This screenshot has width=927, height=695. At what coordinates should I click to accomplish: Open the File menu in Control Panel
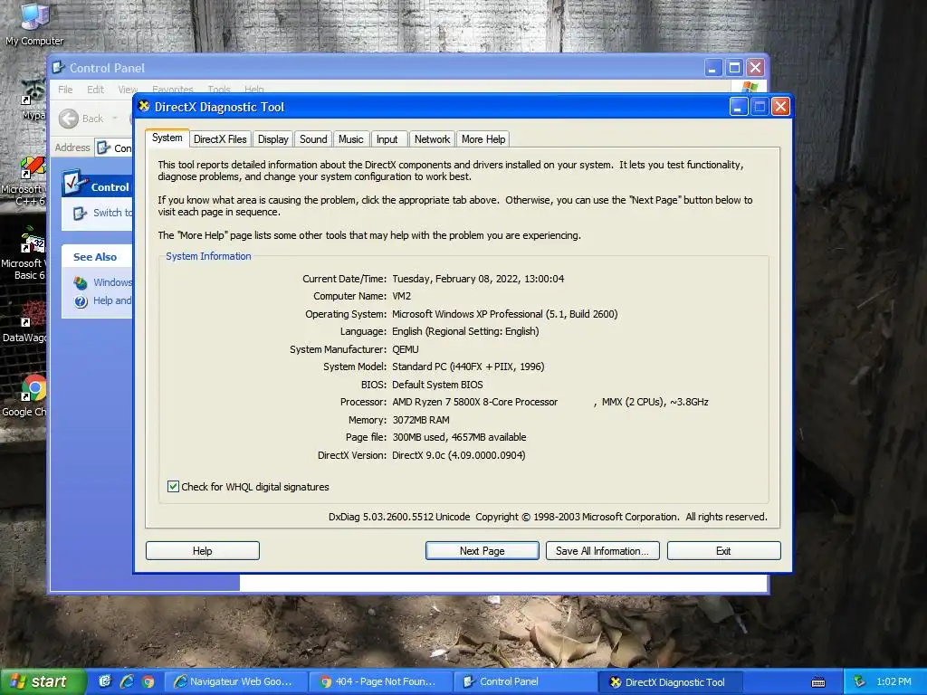point(65,90)
